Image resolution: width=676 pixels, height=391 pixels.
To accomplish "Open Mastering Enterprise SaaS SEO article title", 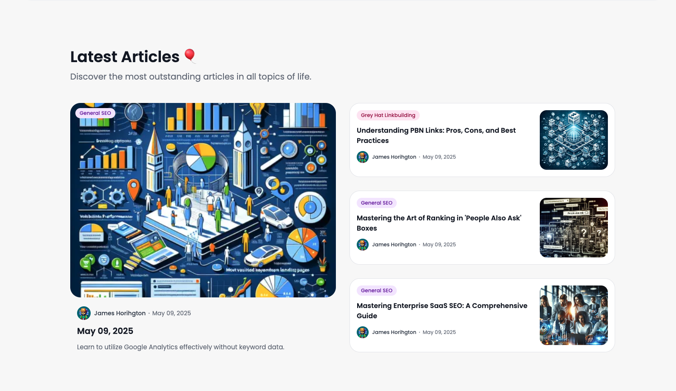I will 442,311.
